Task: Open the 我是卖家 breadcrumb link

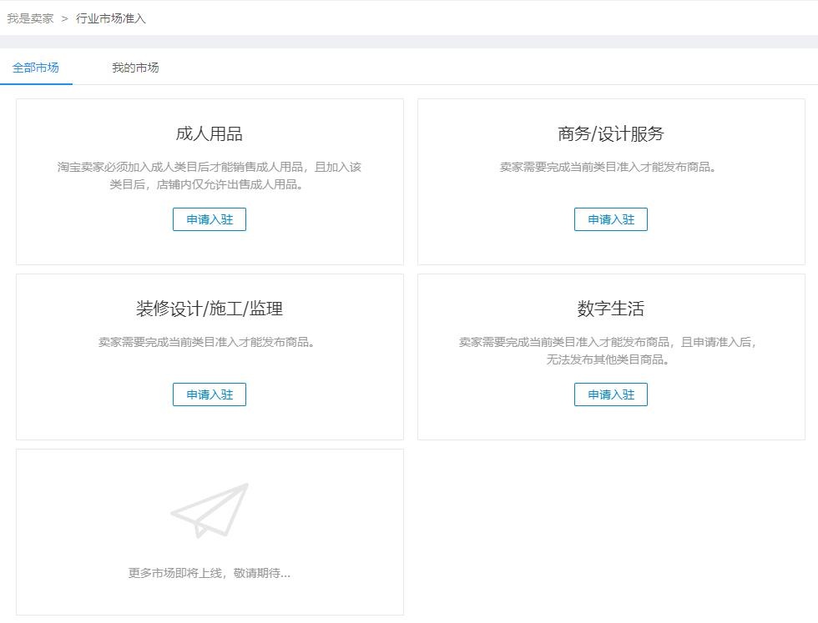Action: click(x=30, y=19)
